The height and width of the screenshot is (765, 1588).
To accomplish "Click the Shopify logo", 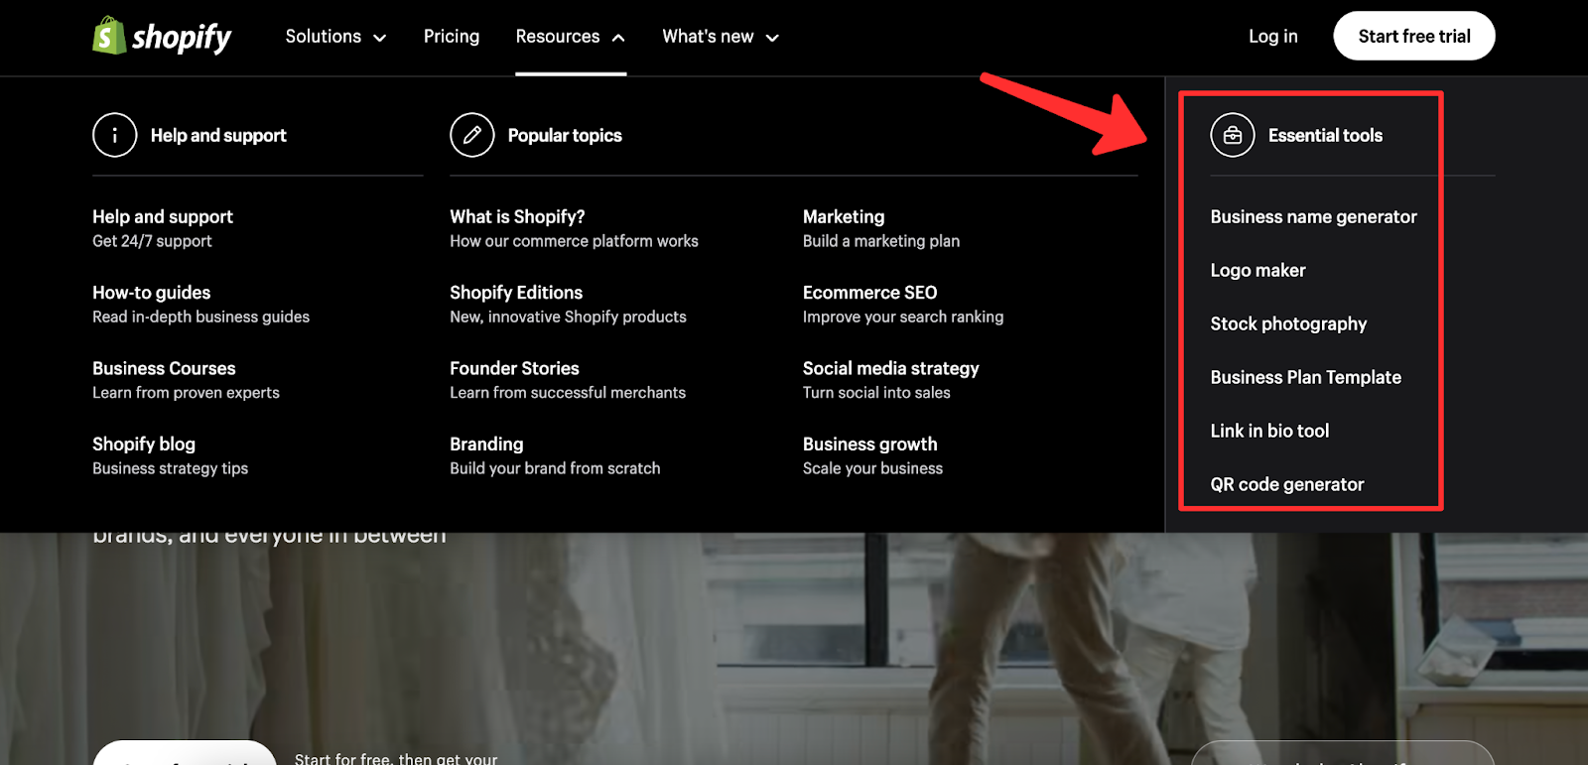I will click(162, 36).
